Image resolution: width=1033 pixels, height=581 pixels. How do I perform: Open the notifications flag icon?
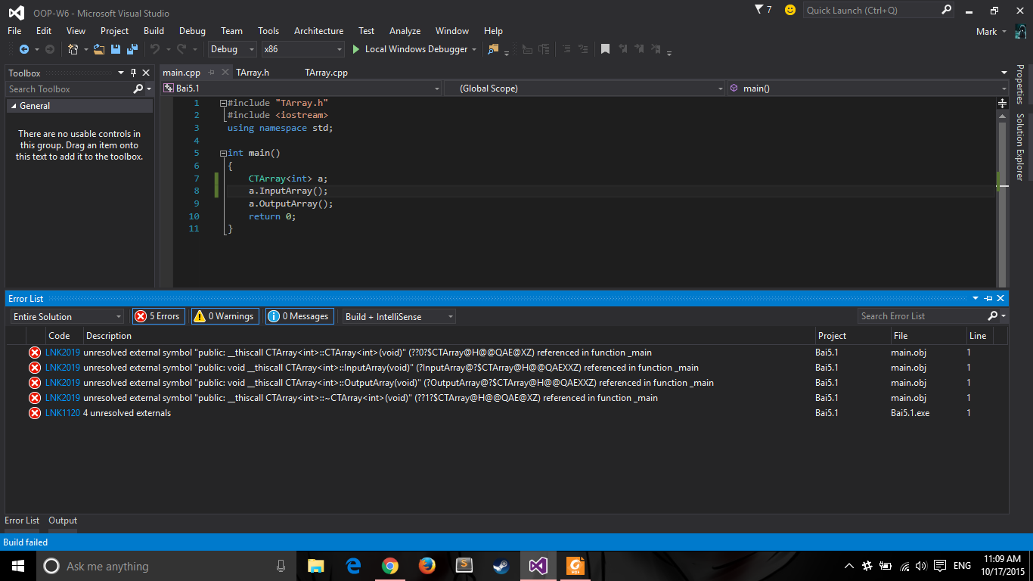pyautogui.click(x=759, y=10)
